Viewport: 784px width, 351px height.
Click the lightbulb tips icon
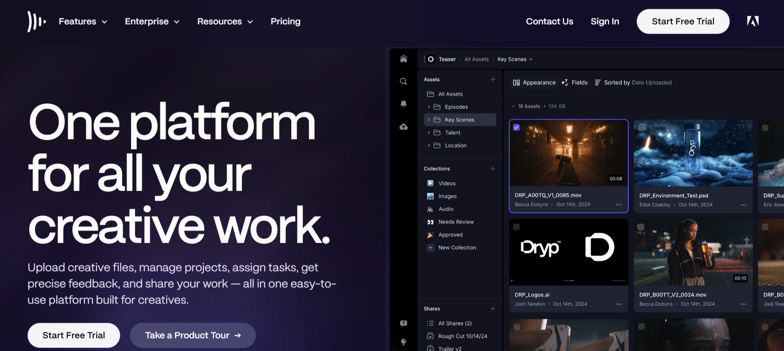pos(403,342)
